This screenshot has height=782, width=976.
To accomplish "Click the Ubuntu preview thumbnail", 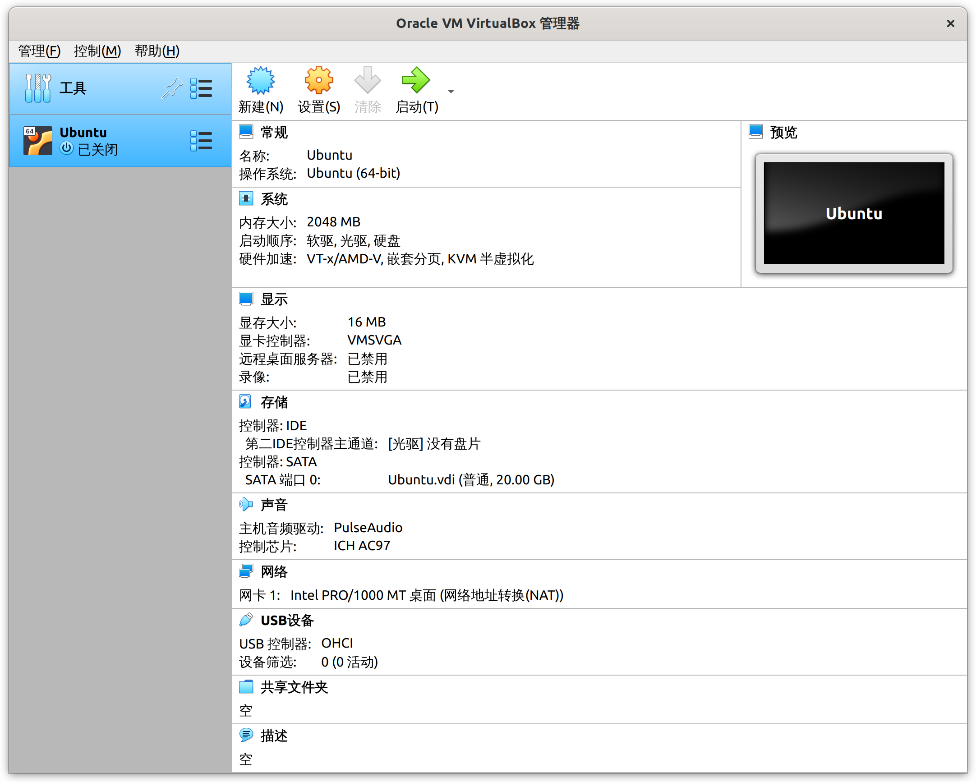I will pos(853,213).
